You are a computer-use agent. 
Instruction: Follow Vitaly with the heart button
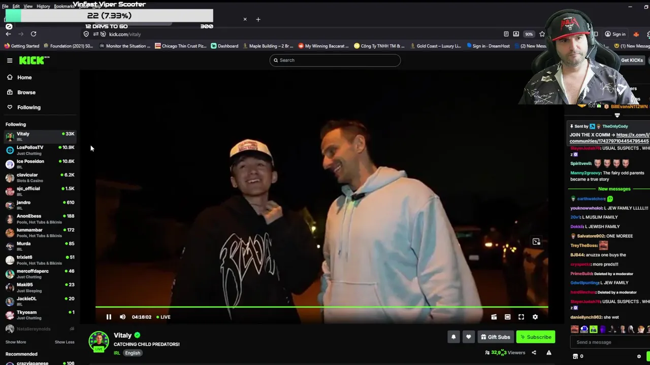468,337
